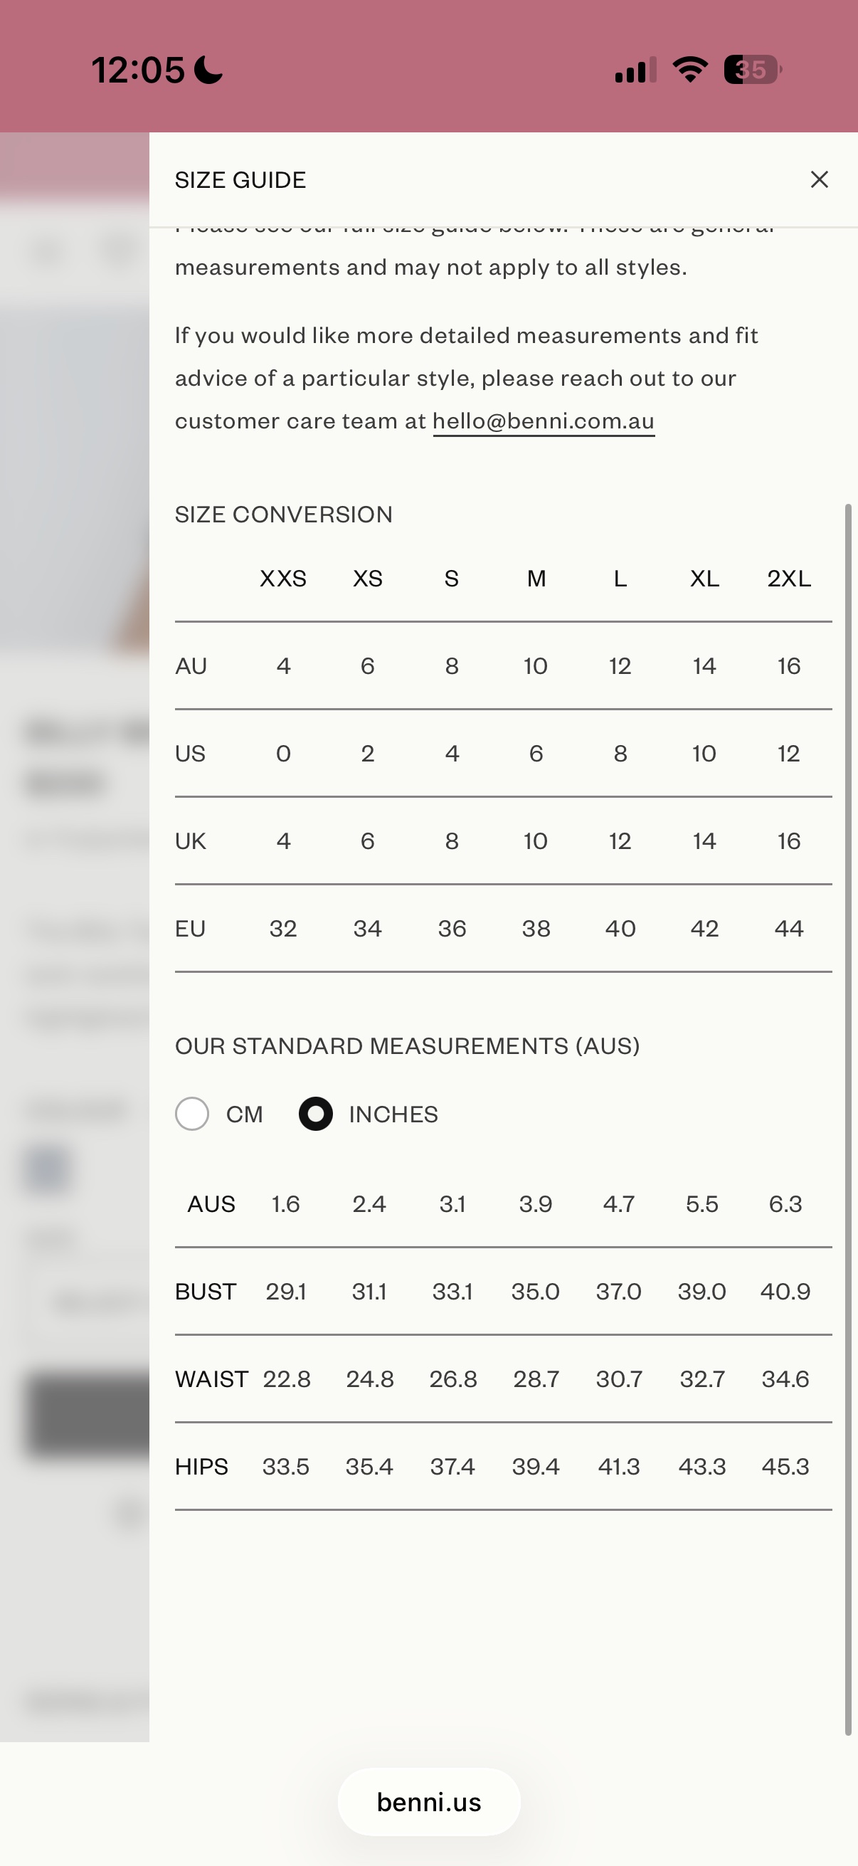Image resolution: width=858 pixels, height=1866 pixels.
Task: Tap the cellular signal bars icon
Action: click(x=636, y=70)
